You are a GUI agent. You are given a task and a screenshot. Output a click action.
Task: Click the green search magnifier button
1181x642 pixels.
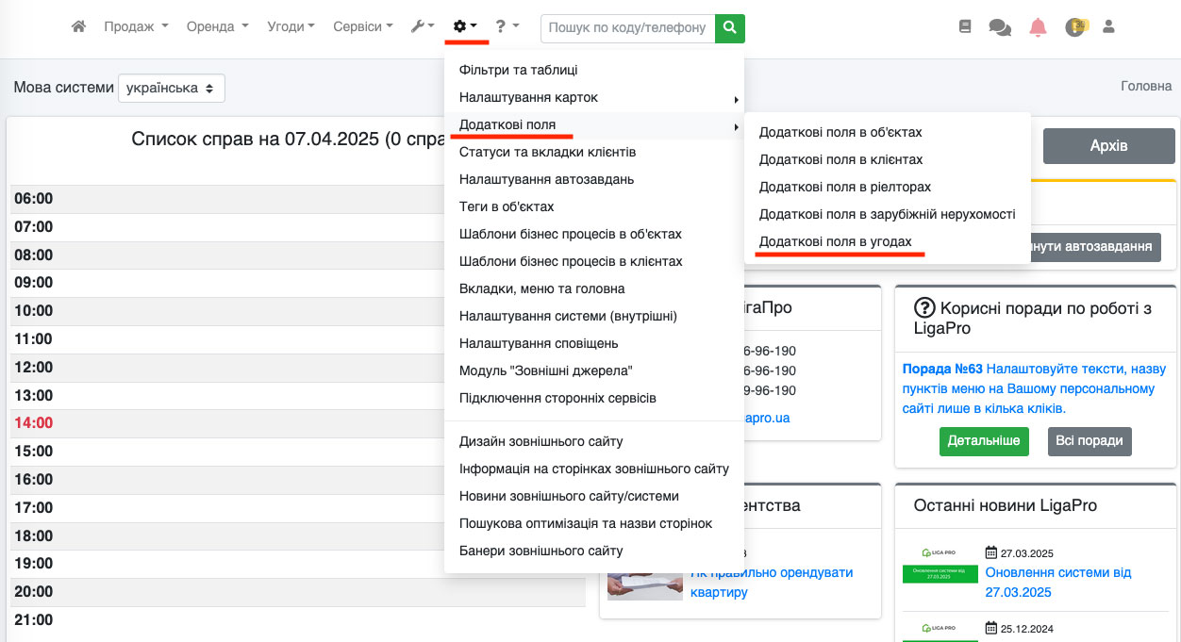click(729, 28)
